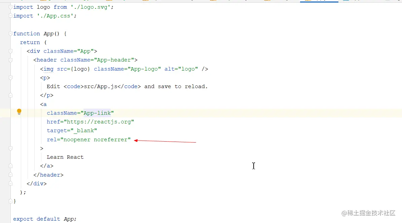Click the href "https://reactjs.org" value
The height and width of the screenshot is (223, 402).
pos(99,122)
